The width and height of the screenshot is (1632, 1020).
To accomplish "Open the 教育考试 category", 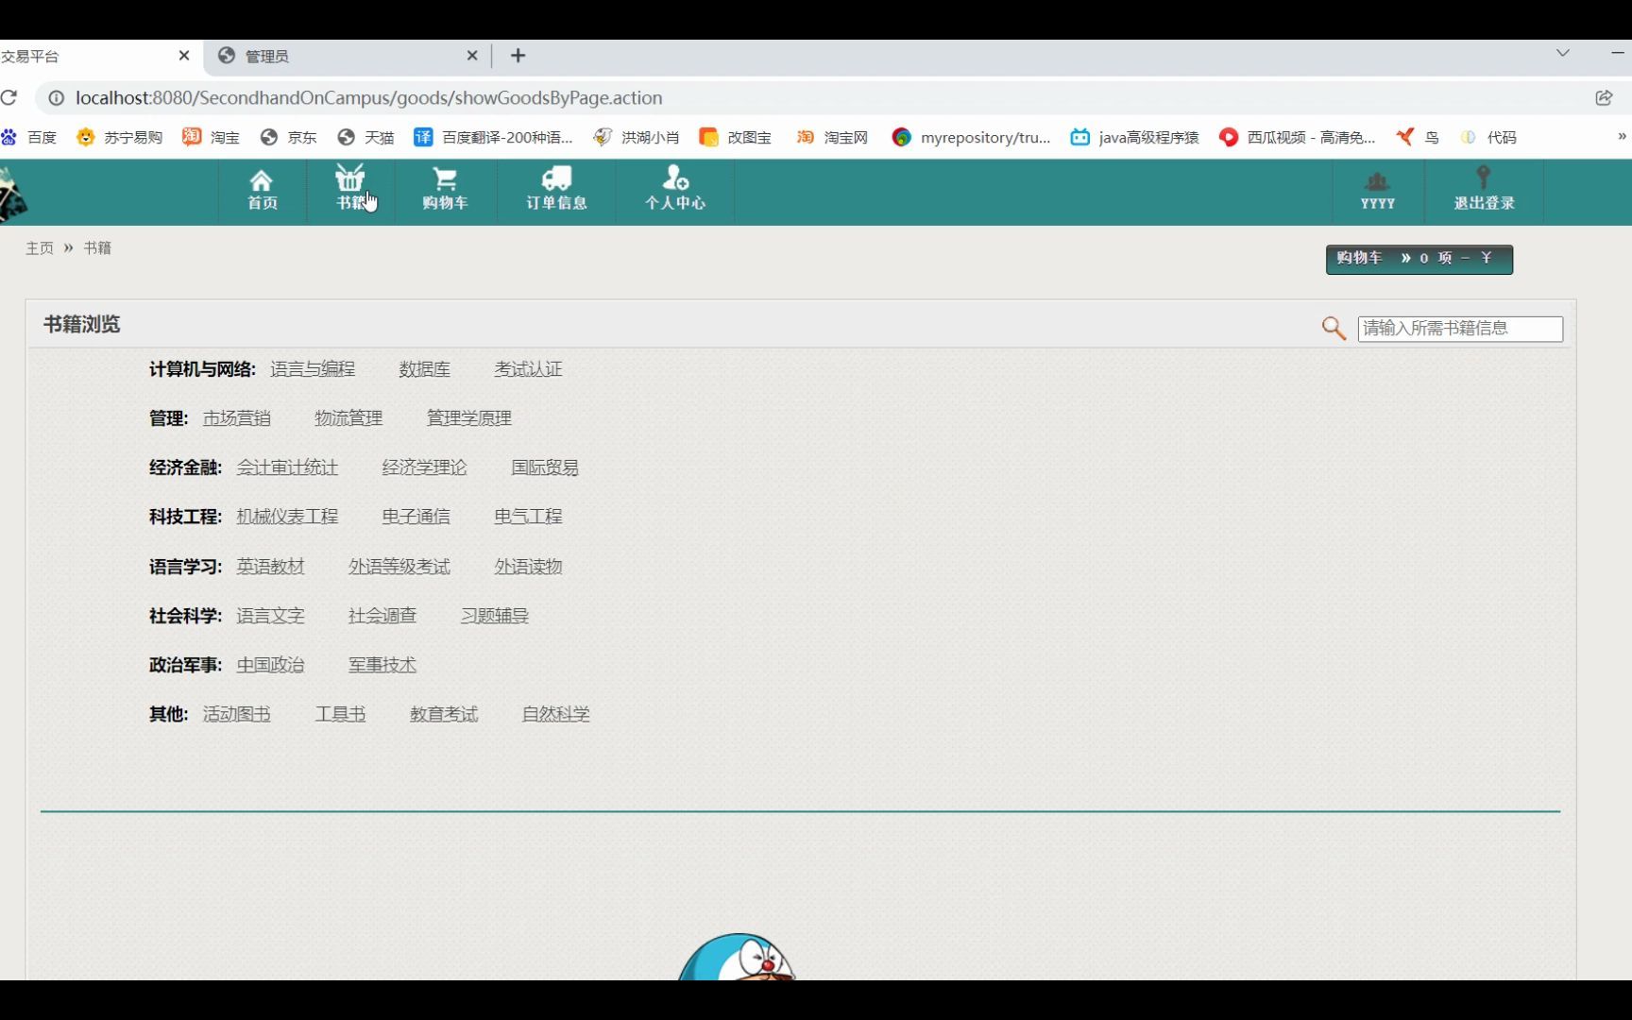I will (x=444, y=714).
